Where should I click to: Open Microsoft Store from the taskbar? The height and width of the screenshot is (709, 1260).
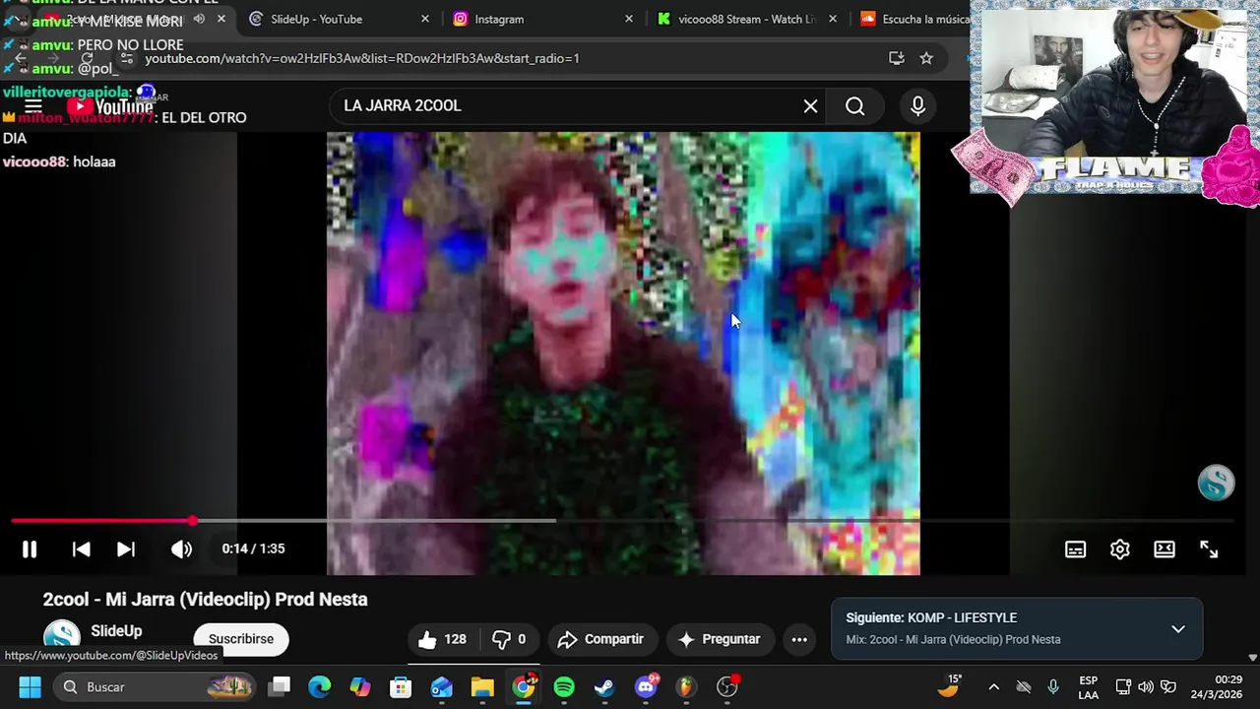pyautogui.click(x=401, y=687)
